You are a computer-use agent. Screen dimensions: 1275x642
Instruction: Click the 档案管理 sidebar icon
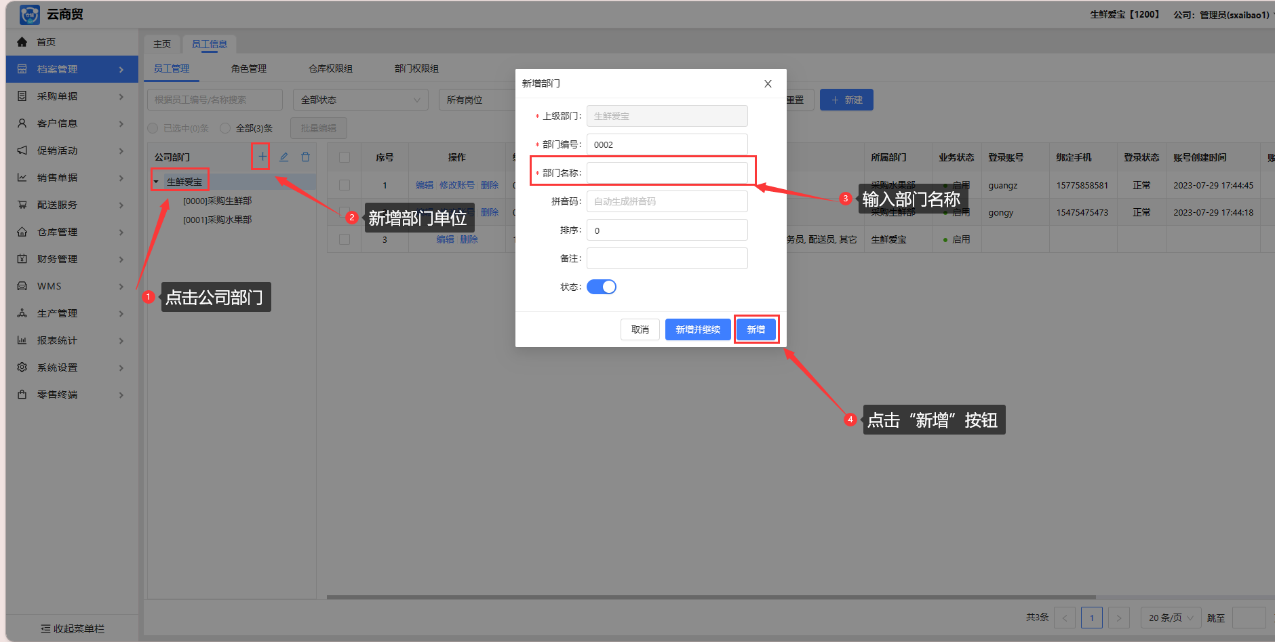tap(22, 69)
